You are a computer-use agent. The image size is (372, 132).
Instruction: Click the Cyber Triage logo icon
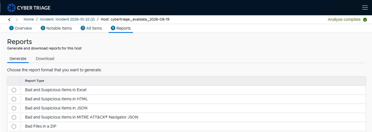click(x=11, y=8)
